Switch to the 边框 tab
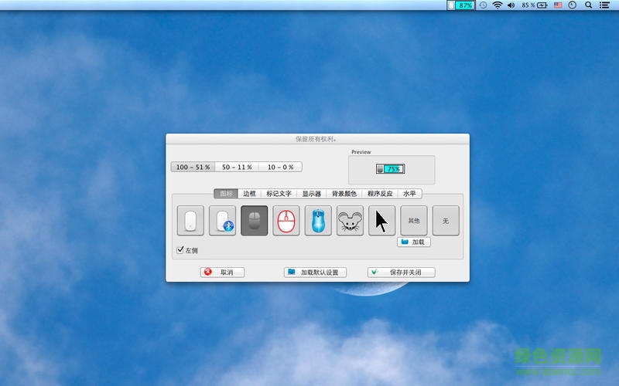 coord(249,194)
